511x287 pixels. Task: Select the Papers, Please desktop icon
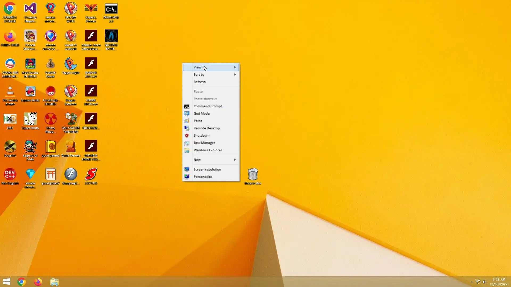coord(91,10)
